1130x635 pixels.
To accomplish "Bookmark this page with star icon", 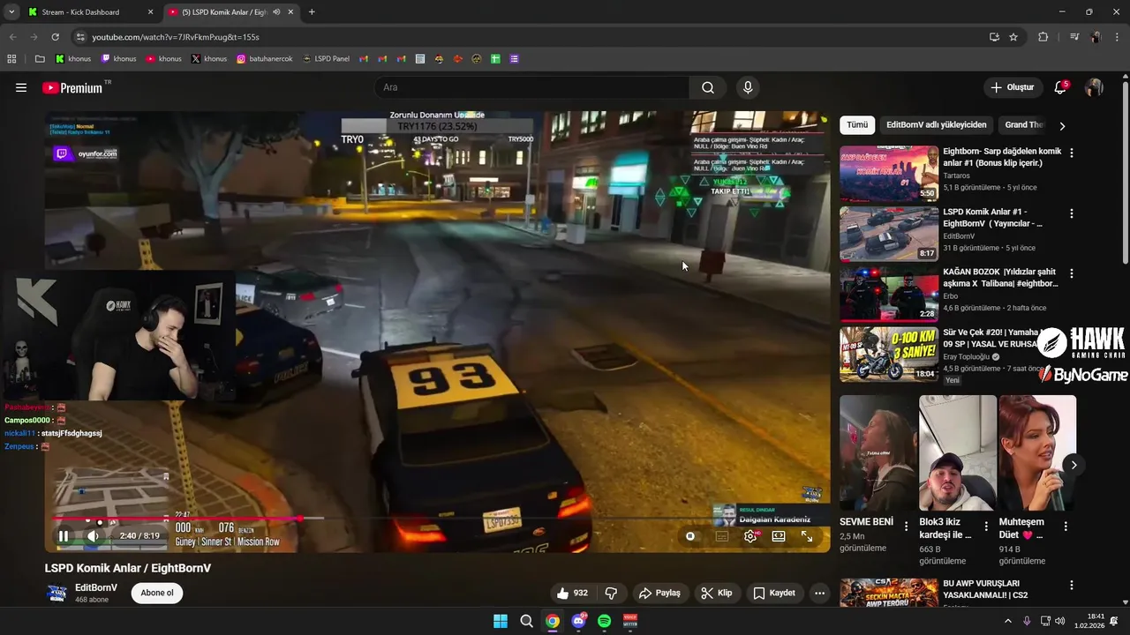I will [1013, 37].
